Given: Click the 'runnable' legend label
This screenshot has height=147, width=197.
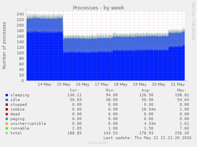Looking at the screenshot, I should click(20, 128).
